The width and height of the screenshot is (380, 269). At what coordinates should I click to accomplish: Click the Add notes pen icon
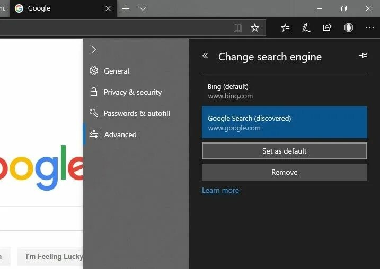[x=306, y=28]
